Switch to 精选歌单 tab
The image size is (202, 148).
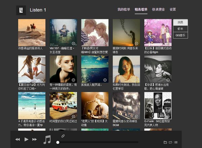(x=141, y=9)
